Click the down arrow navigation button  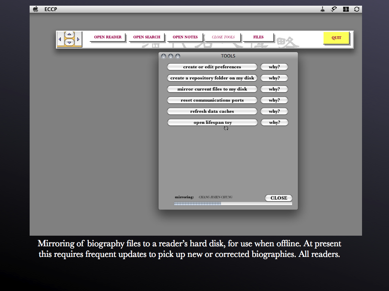69,42
